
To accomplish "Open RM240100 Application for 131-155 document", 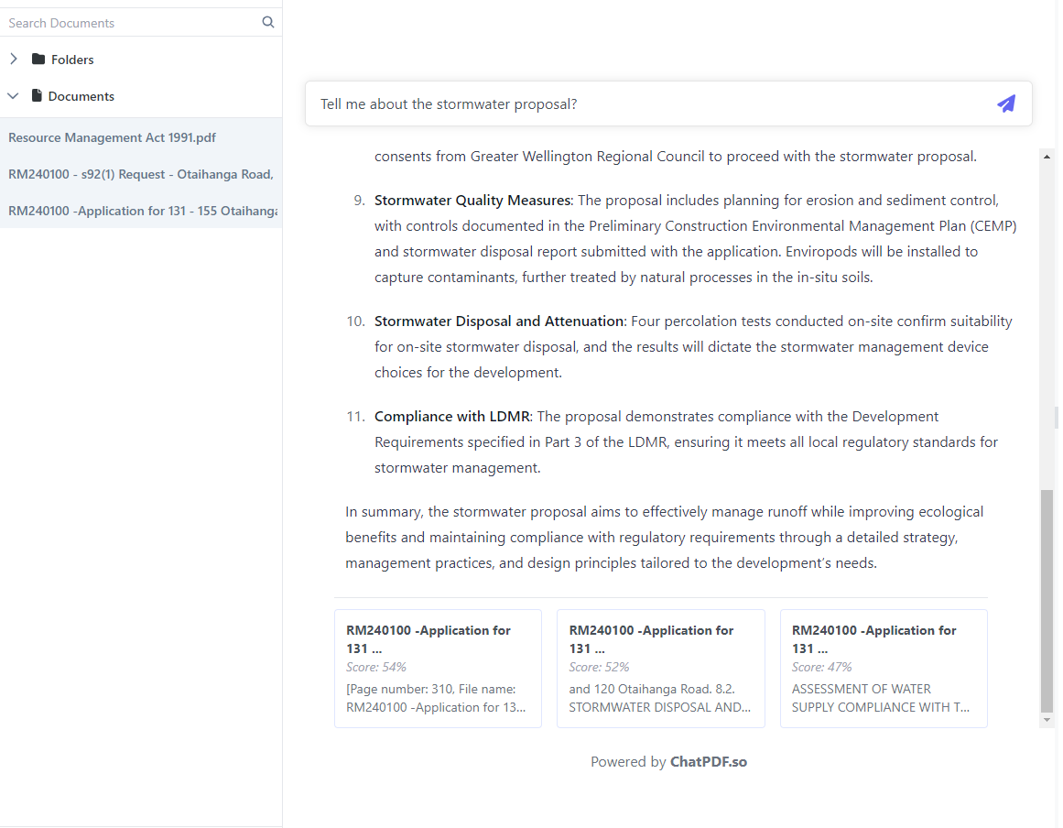I will click(x=143, y=211).
